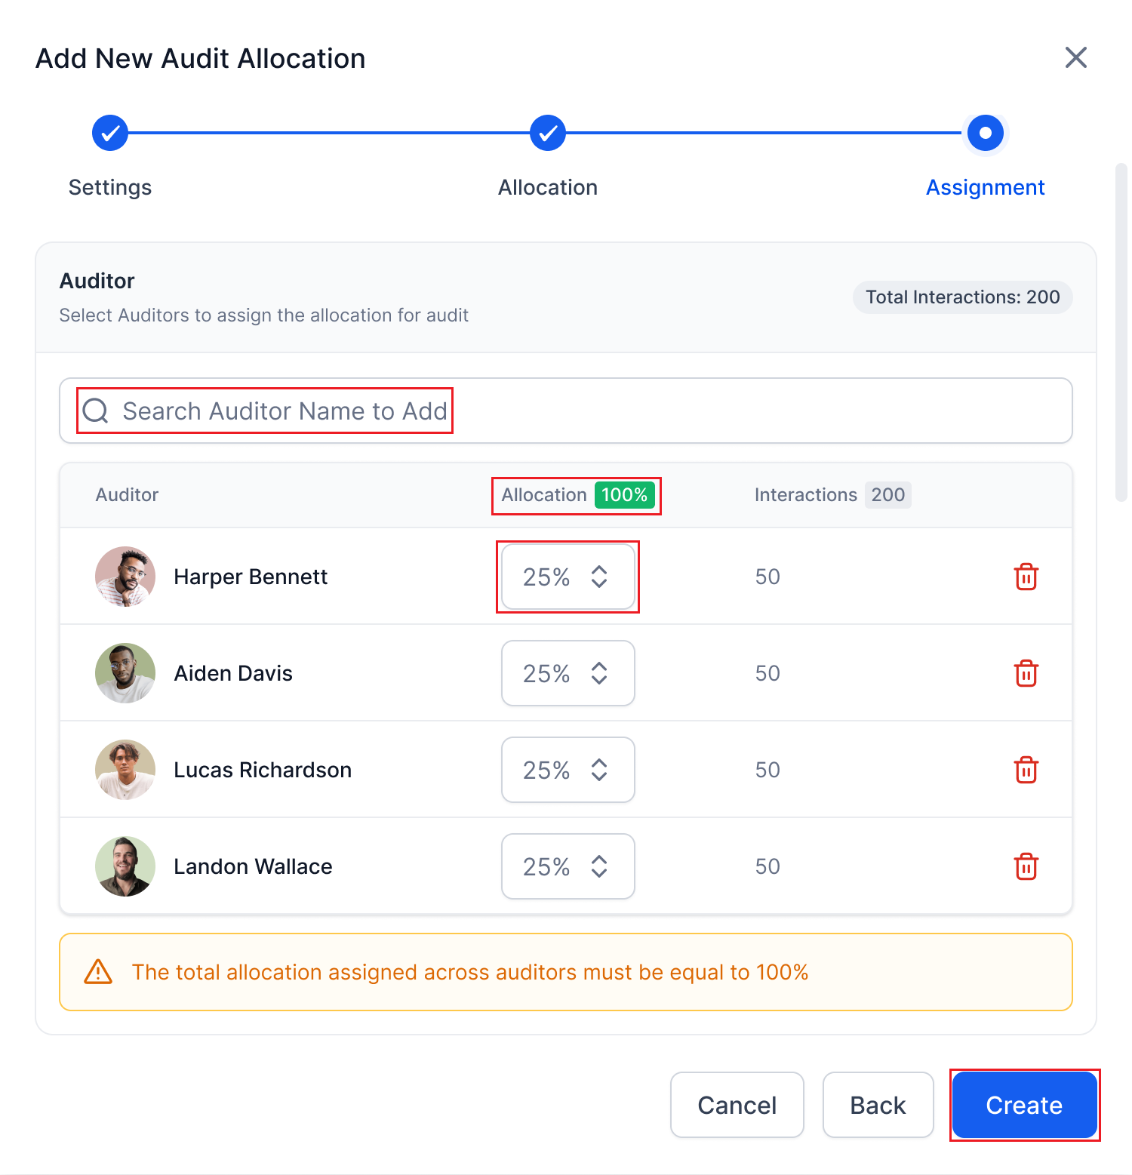
Task: Click the search magnifier icon
Action: tap(96, 411)
